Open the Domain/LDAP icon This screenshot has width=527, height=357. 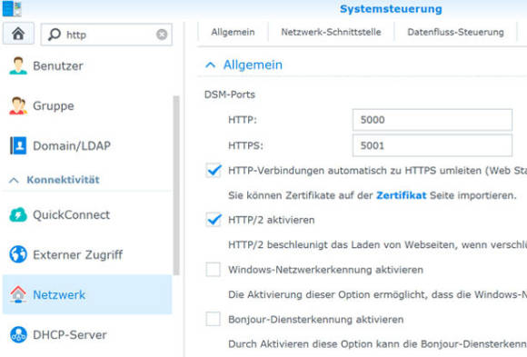(18, 145)
